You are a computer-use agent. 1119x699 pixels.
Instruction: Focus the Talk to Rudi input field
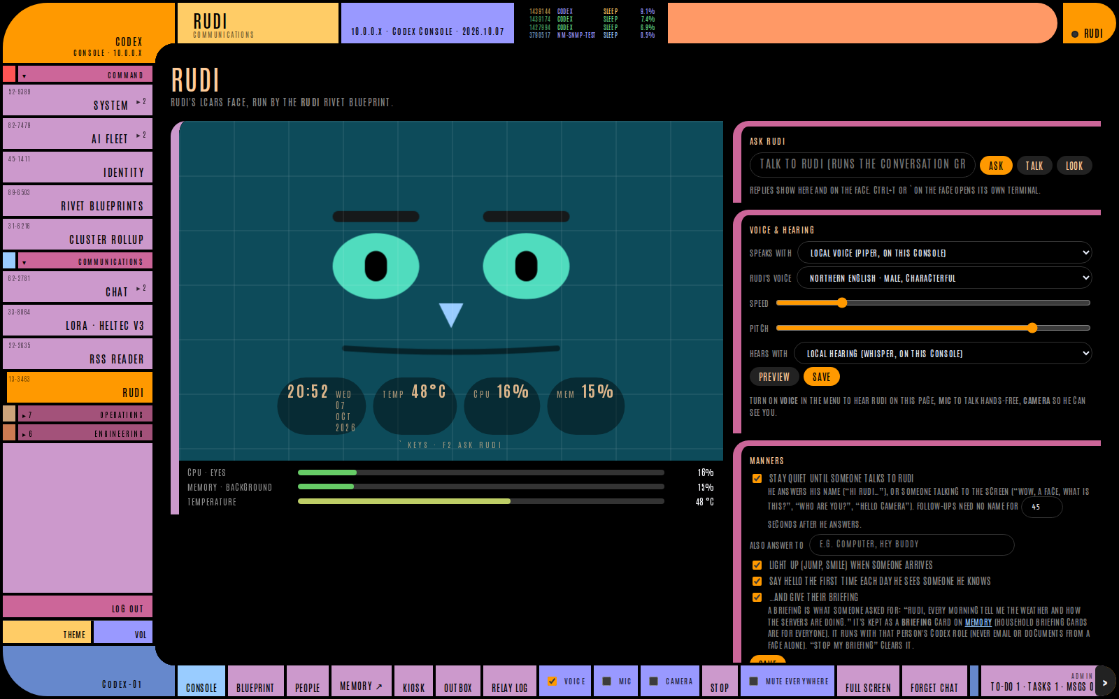[862, 164]
